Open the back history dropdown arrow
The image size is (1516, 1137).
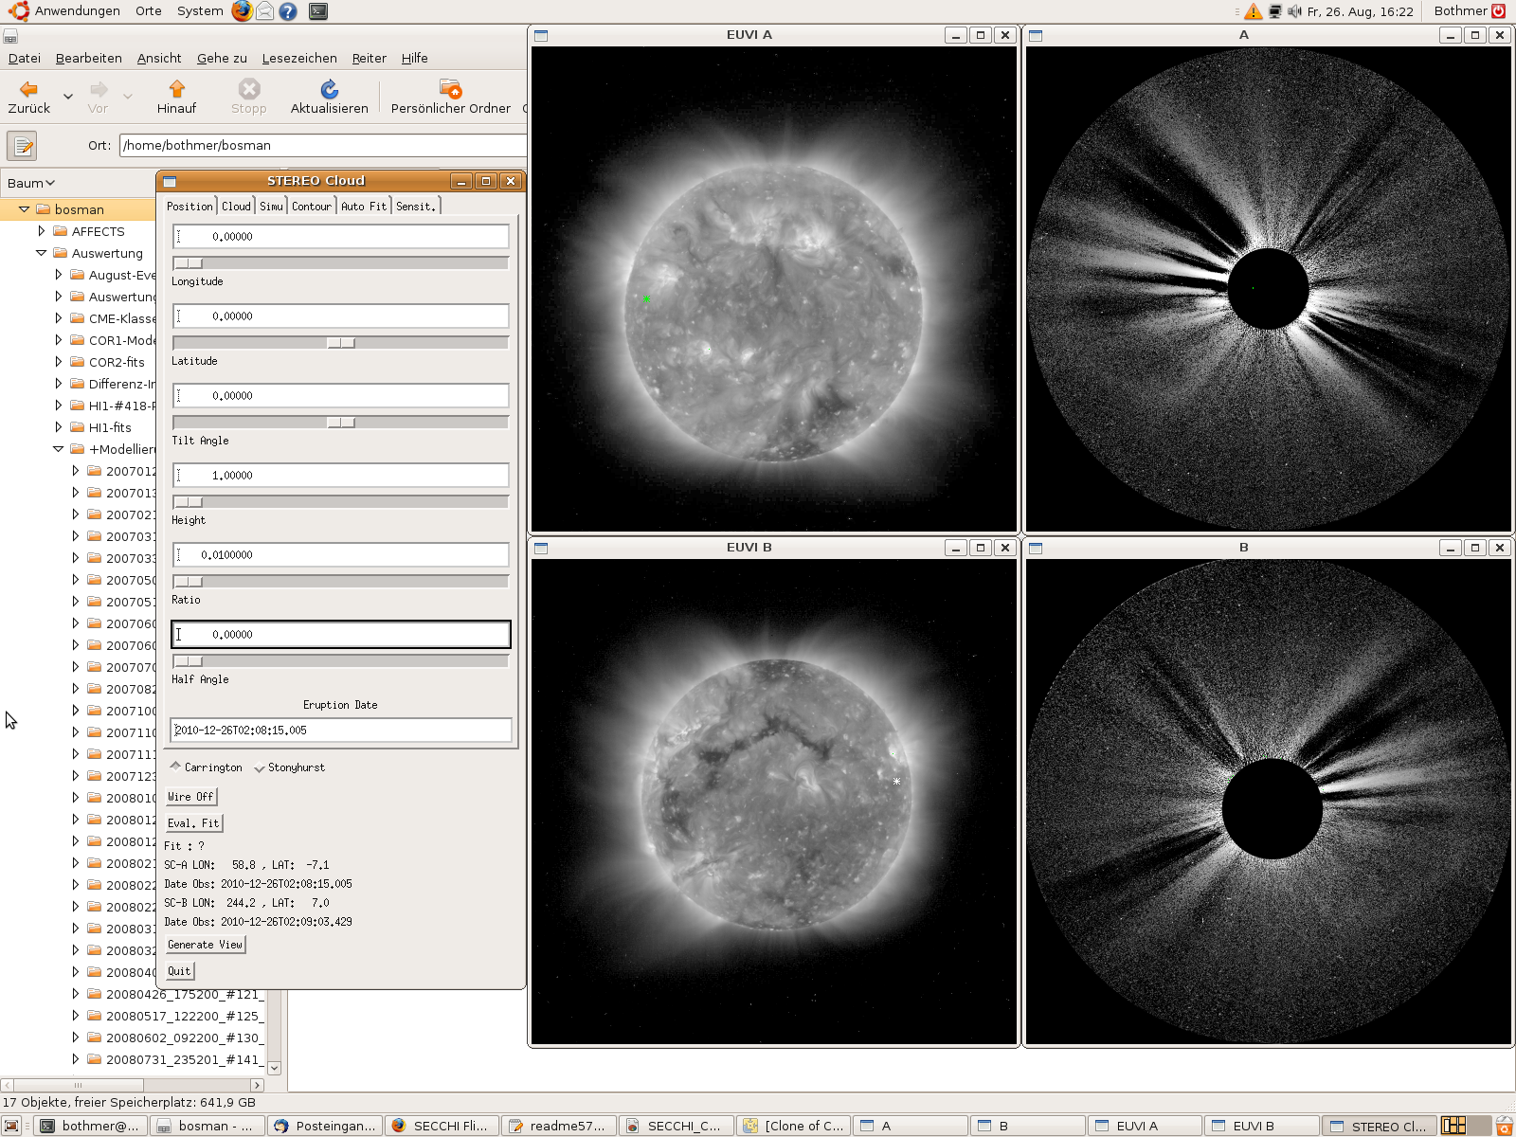click(68, 97)
